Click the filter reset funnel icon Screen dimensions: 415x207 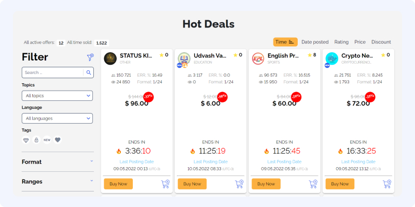coord(90,57)
